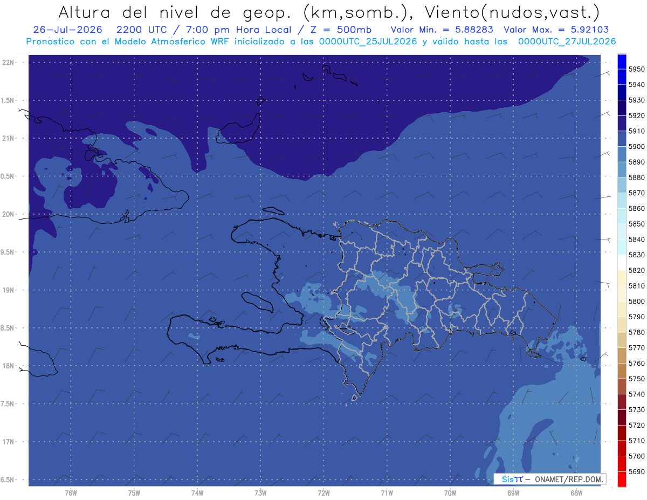Viewport: 647px width, 500px height.
Task: Click the bright red band below 5690 in legend
Action: [622, 479]
